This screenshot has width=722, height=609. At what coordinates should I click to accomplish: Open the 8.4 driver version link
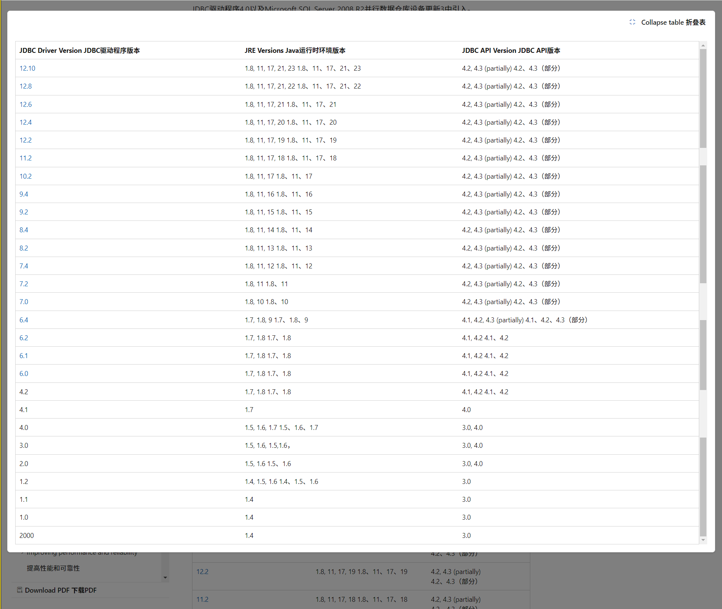pyautogui.click(x=24, y=230)
